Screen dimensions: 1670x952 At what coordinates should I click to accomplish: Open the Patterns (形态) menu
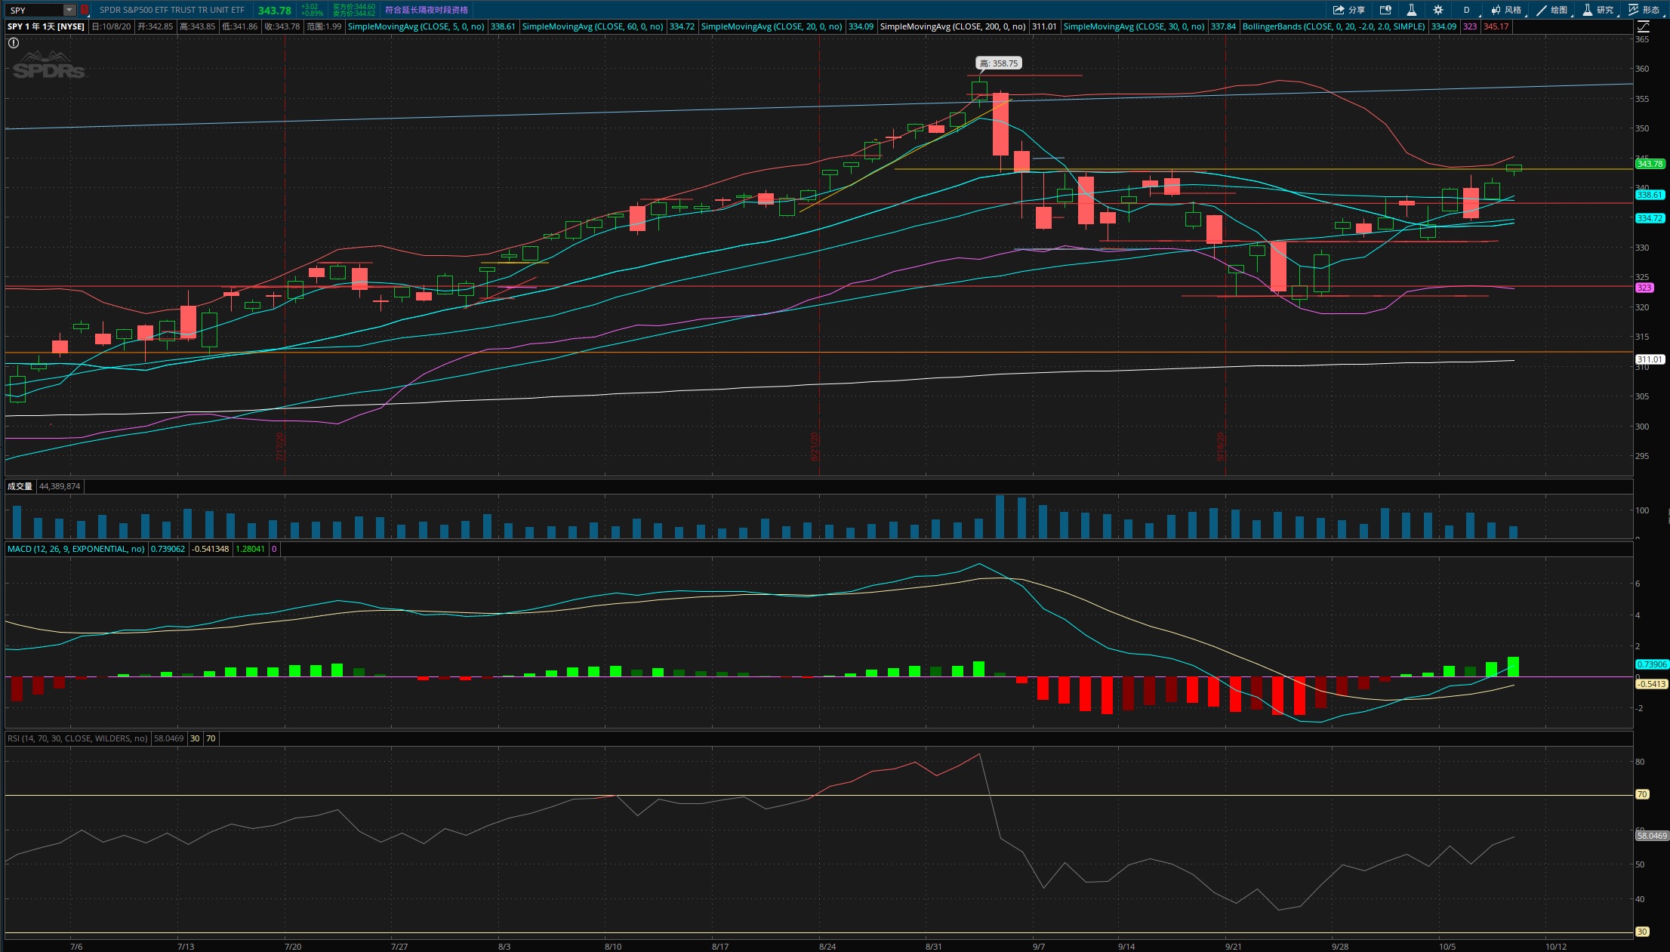point(1644,10)
